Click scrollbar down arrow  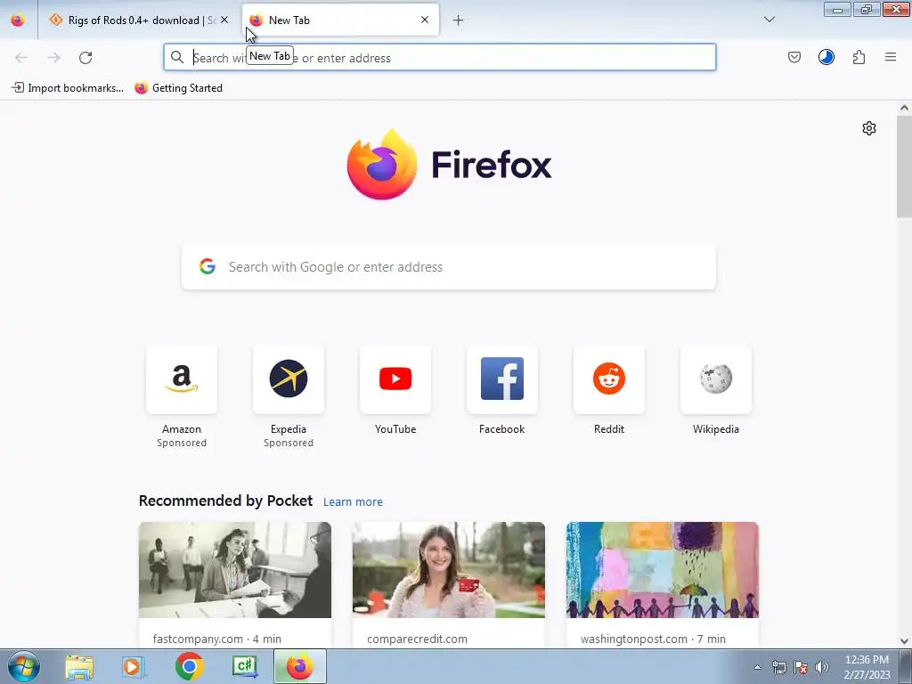[904, 641]
